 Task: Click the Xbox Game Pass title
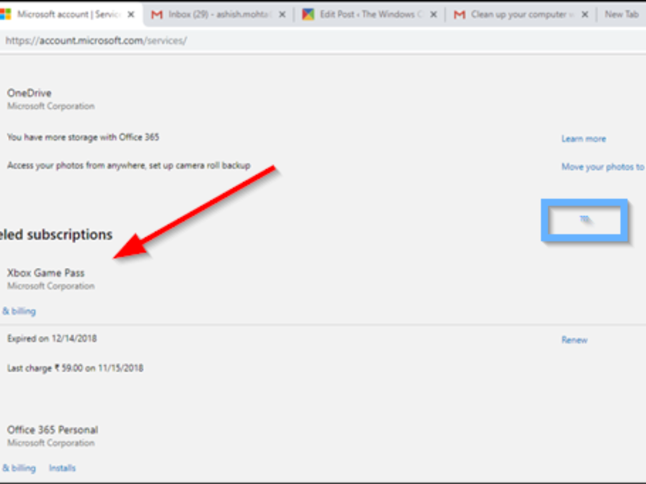coord(46,273)
